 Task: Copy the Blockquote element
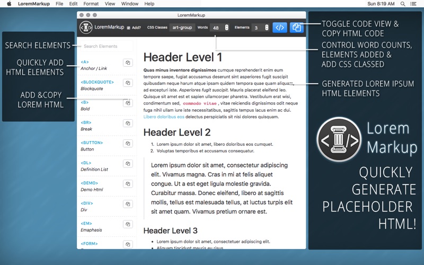128,83
